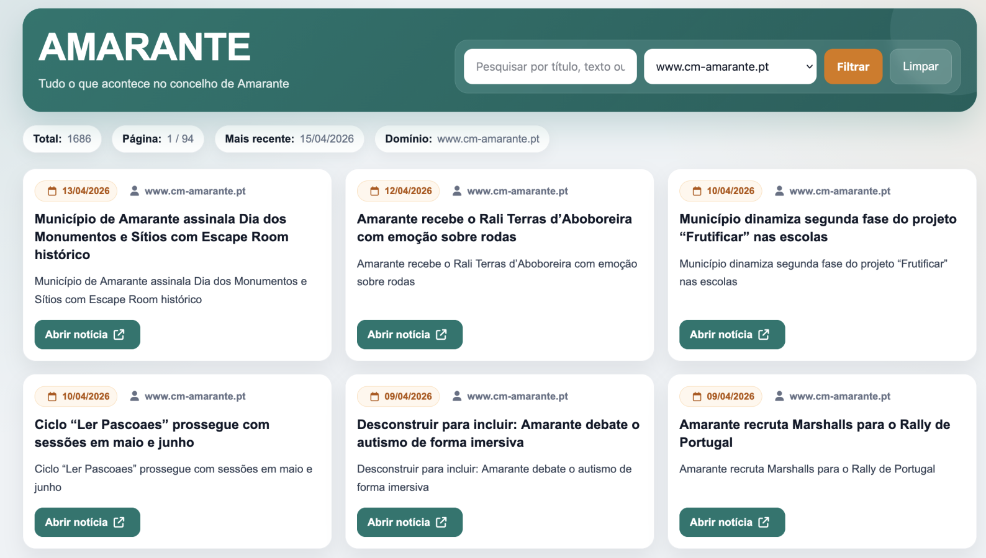
Task: Click the Página 1 / 94 indicator
Action: click(x=158, y=139)
